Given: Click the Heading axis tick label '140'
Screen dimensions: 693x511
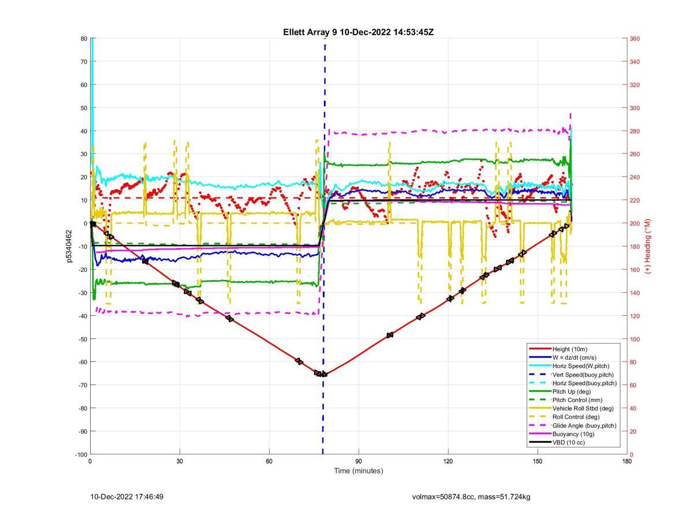Looking at the screenshot, I should tap(635, 293).
